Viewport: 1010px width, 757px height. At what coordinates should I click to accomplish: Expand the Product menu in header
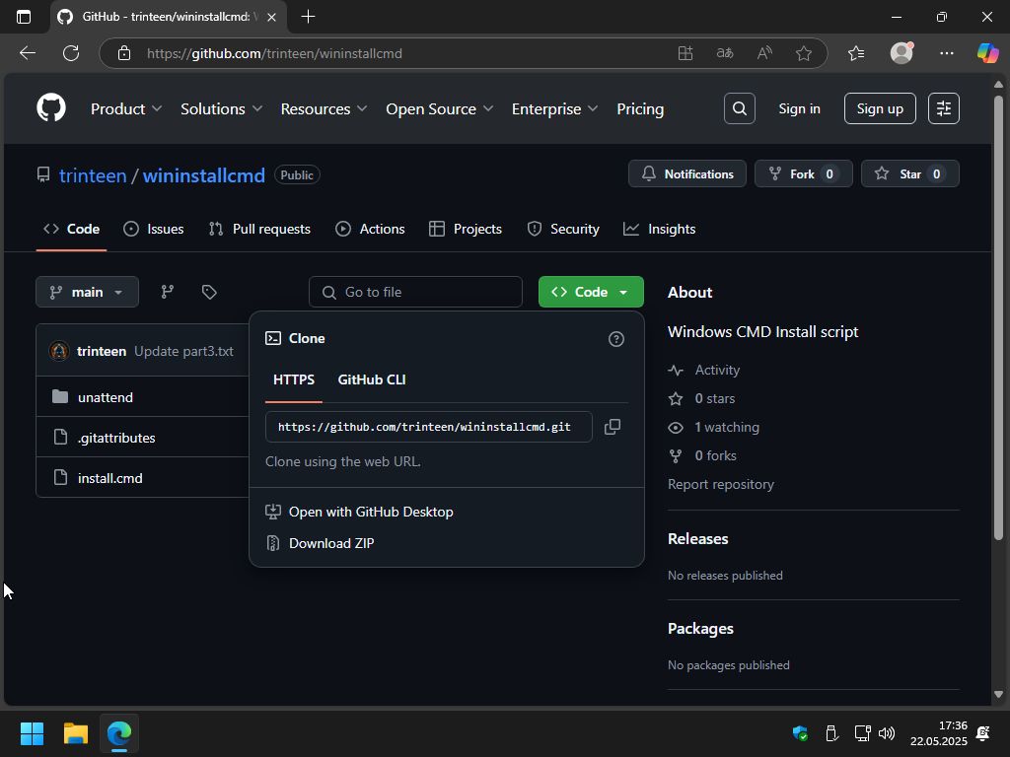point(127,108)
